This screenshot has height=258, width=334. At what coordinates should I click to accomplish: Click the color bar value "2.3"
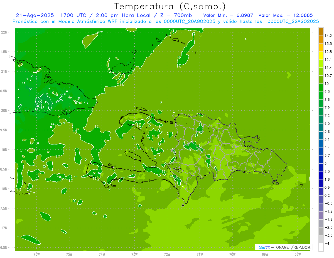click(327, 171)
